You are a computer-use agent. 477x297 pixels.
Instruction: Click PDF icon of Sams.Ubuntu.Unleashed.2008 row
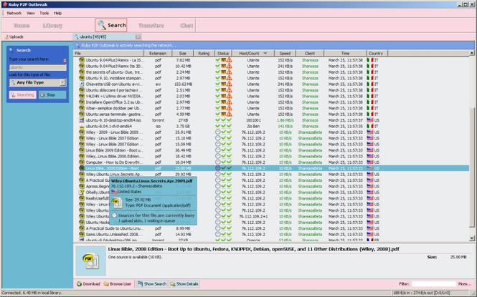click(82, 234)
